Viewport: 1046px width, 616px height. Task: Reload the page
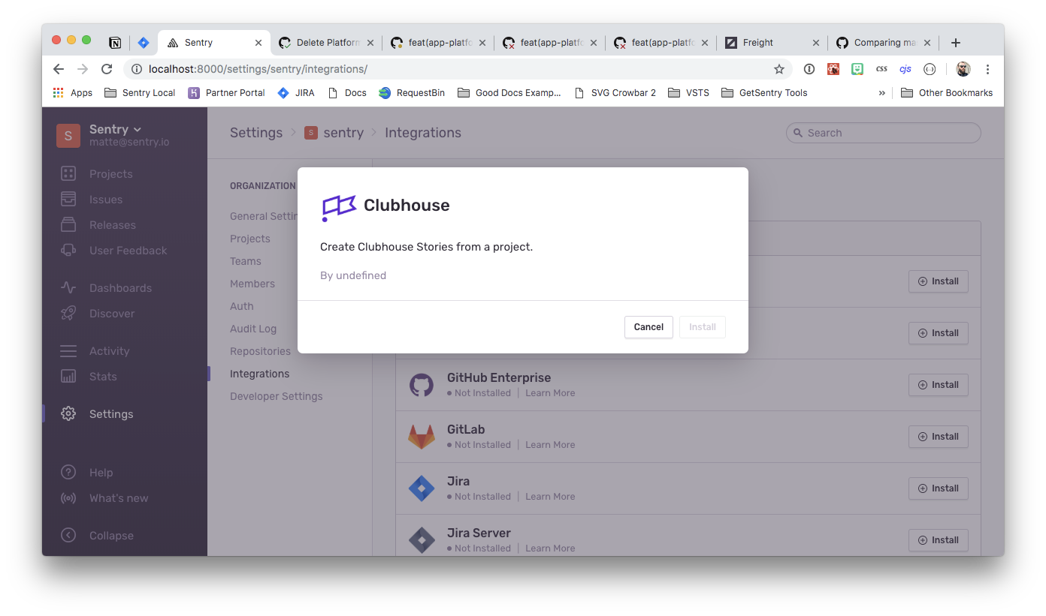(107, 69)
